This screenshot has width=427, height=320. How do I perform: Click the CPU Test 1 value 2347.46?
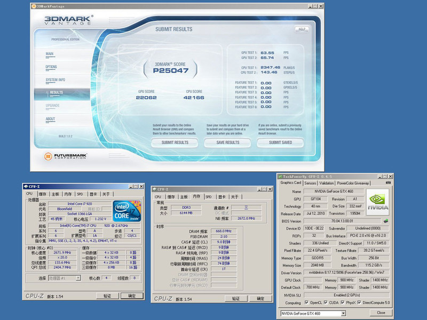(x=270, y=68)
